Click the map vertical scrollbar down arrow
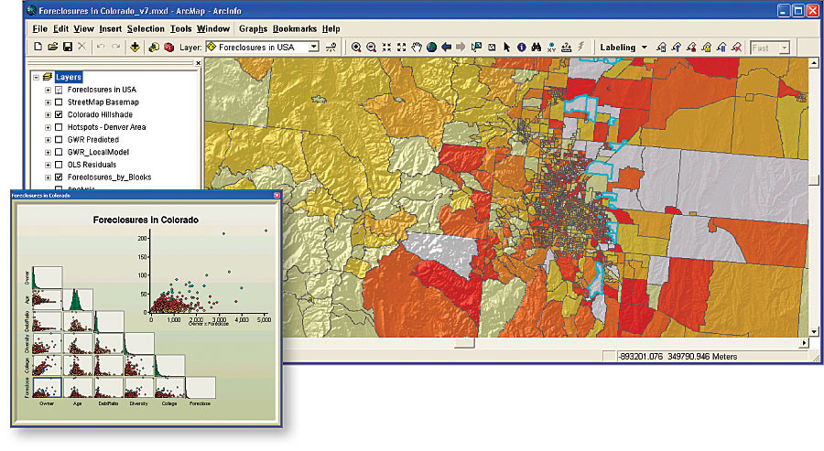This screenshot has width=824, height=451. [x=814, y=332]
